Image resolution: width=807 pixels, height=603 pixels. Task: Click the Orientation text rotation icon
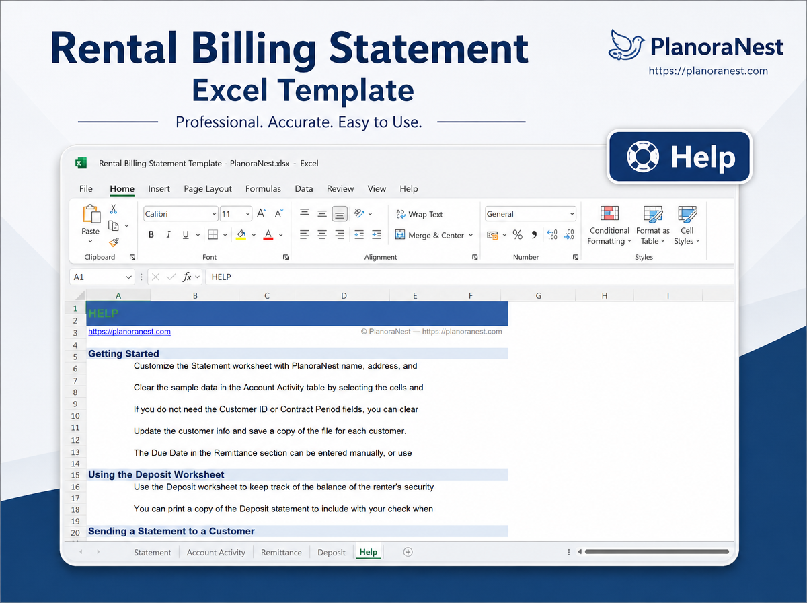point(359,213)
